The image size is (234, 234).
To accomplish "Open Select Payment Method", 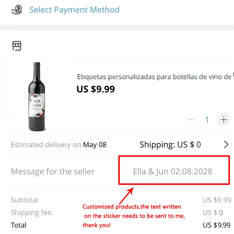I will 74,10.
